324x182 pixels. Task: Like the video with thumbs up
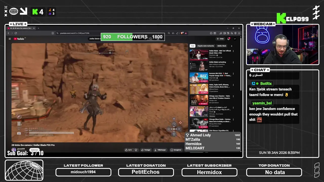[x=128, y=150]
